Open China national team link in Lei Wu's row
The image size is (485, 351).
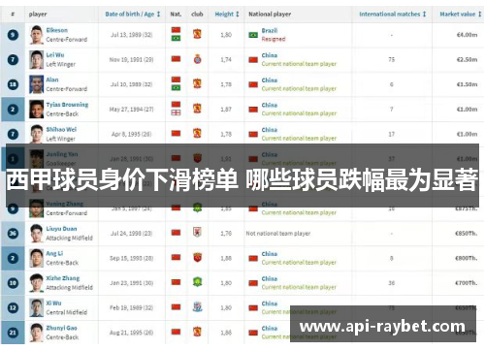[x=270, y=55]
